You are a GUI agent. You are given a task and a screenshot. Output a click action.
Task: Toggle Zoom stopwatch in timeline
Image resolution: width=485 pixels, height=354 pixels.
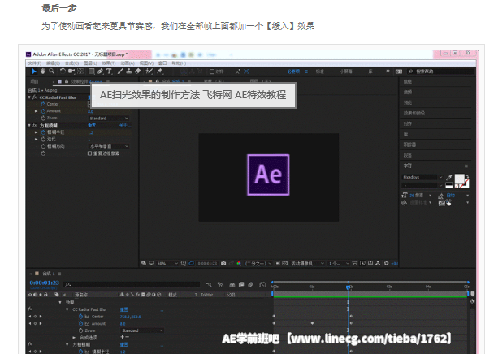tap(80, 330)
